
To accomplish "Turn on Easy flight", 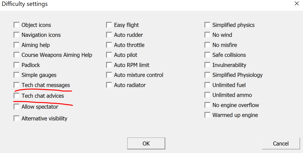I will (109, 25).
